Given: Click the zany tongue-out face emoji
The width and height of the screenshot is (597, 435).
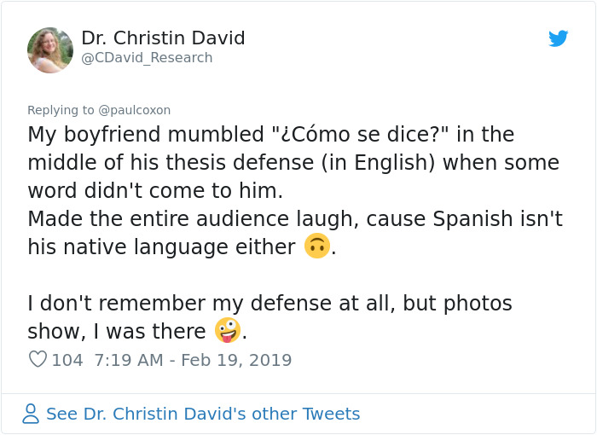Looking at the screenshot, I should point(228,330).
